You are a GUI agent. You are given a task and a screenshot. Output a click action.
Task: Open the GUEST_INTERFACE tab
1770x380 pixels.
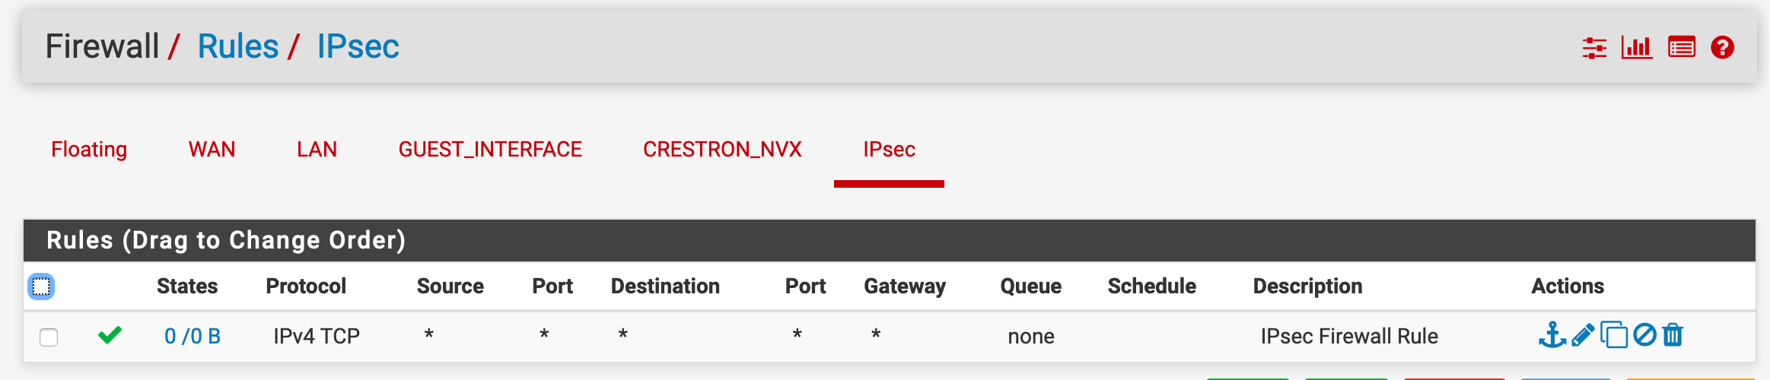(x=490, y=149)
